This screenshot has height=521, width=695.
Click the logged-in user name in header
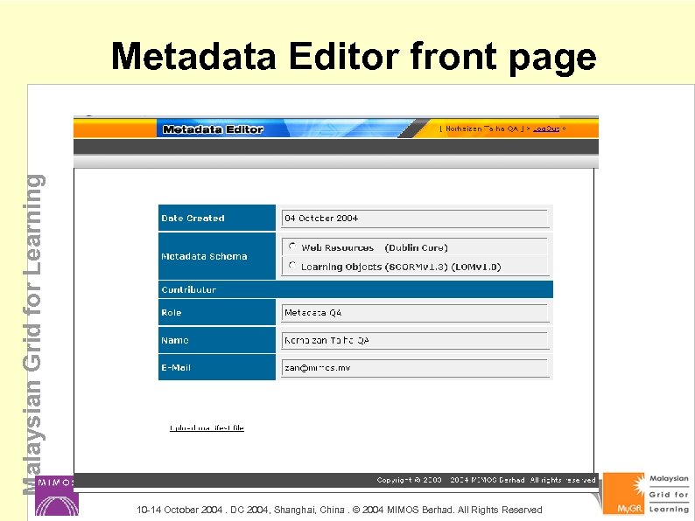481,129
